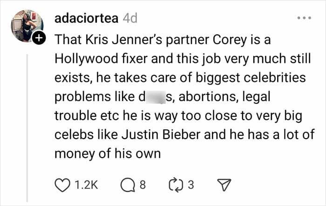The image size is (326, 206).
Task: View the 8 replies count
Action: pos(143,185)
